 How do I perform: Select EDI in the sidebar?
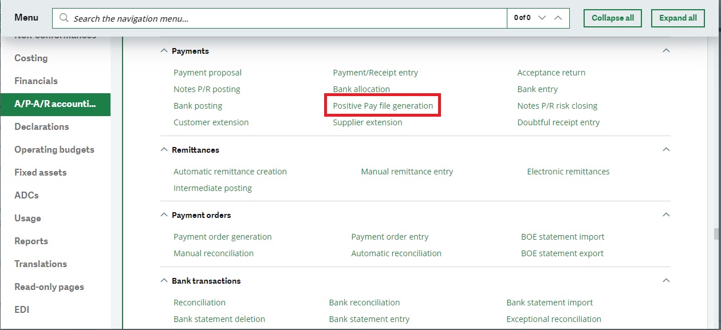click(x=23, y=309)
